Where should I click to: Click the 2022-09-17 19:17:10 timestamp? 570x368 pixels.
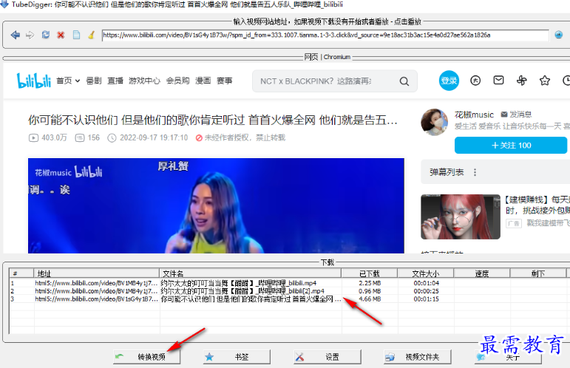click(x=148, y=137)
